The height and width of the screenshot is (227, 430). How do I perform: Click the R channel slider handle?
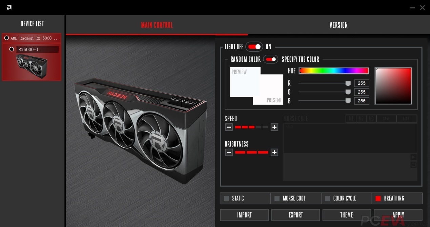click(x=348, y=83)
